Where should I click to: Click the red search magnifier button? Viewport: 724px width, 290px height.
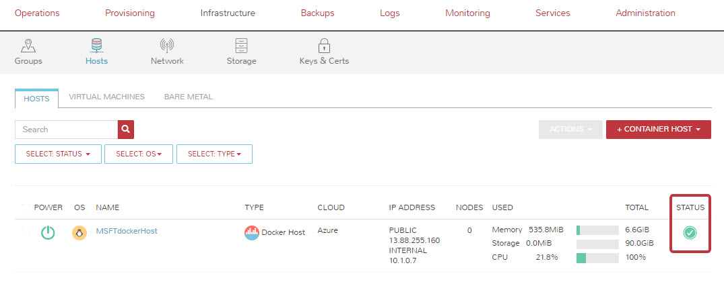point(127,130)
